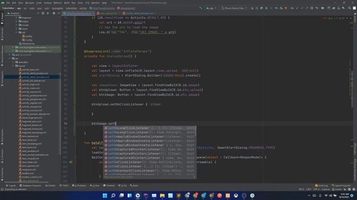Screen dimensions: 357x200
Task: Expand the helper package in tree
Action: (x=16, y=21)
